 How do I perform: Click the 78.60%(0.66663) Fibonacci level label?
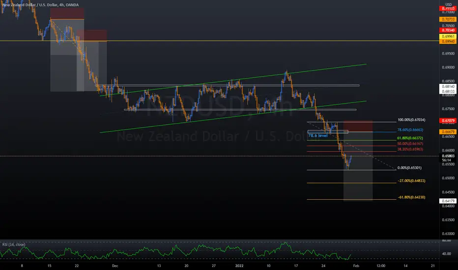point(410,130)
